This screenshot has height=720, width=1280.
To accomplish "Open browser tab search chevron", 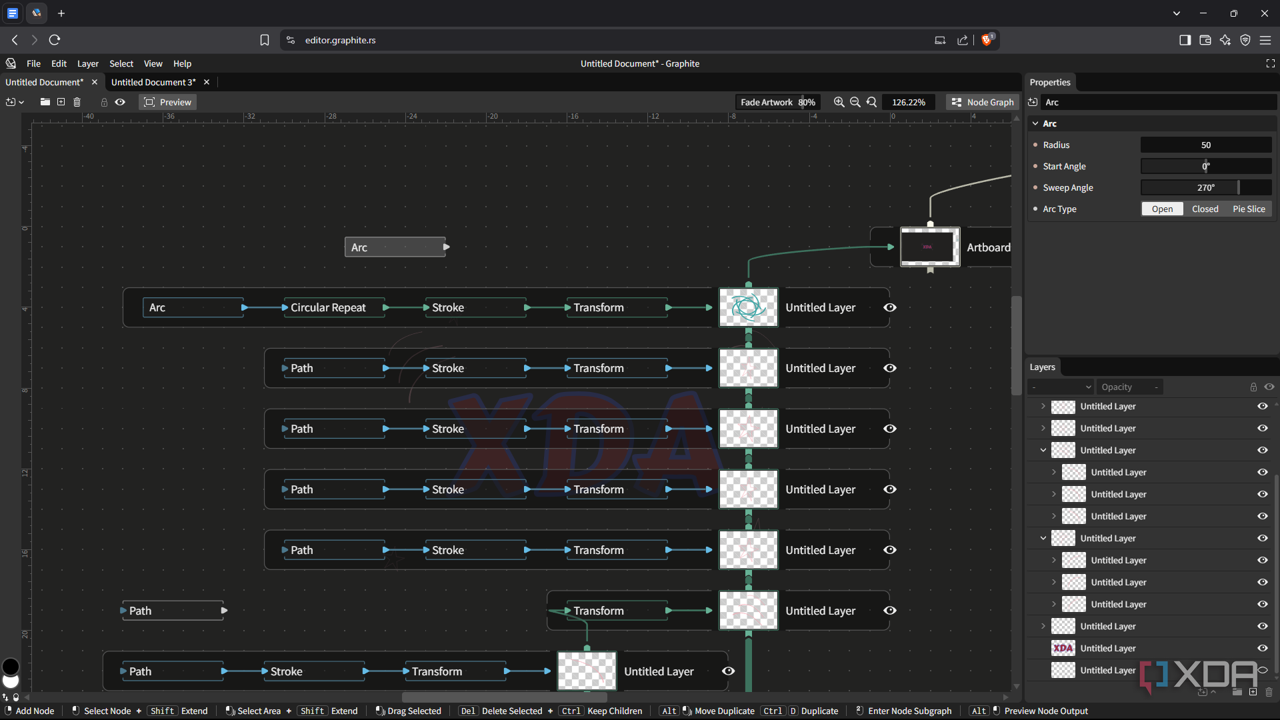I will click(x=1177, y=13).
